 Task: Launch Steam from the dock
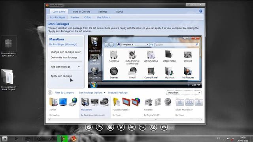(142, 127)
